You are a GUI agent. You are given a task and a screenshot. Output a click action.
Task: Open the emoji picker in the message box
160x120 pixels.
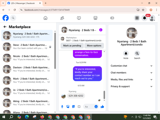(x=96, y=107)
